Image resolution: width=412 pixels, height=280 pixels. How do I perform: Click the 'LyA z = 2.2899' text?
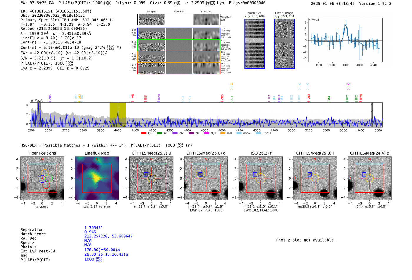point(36,68)
